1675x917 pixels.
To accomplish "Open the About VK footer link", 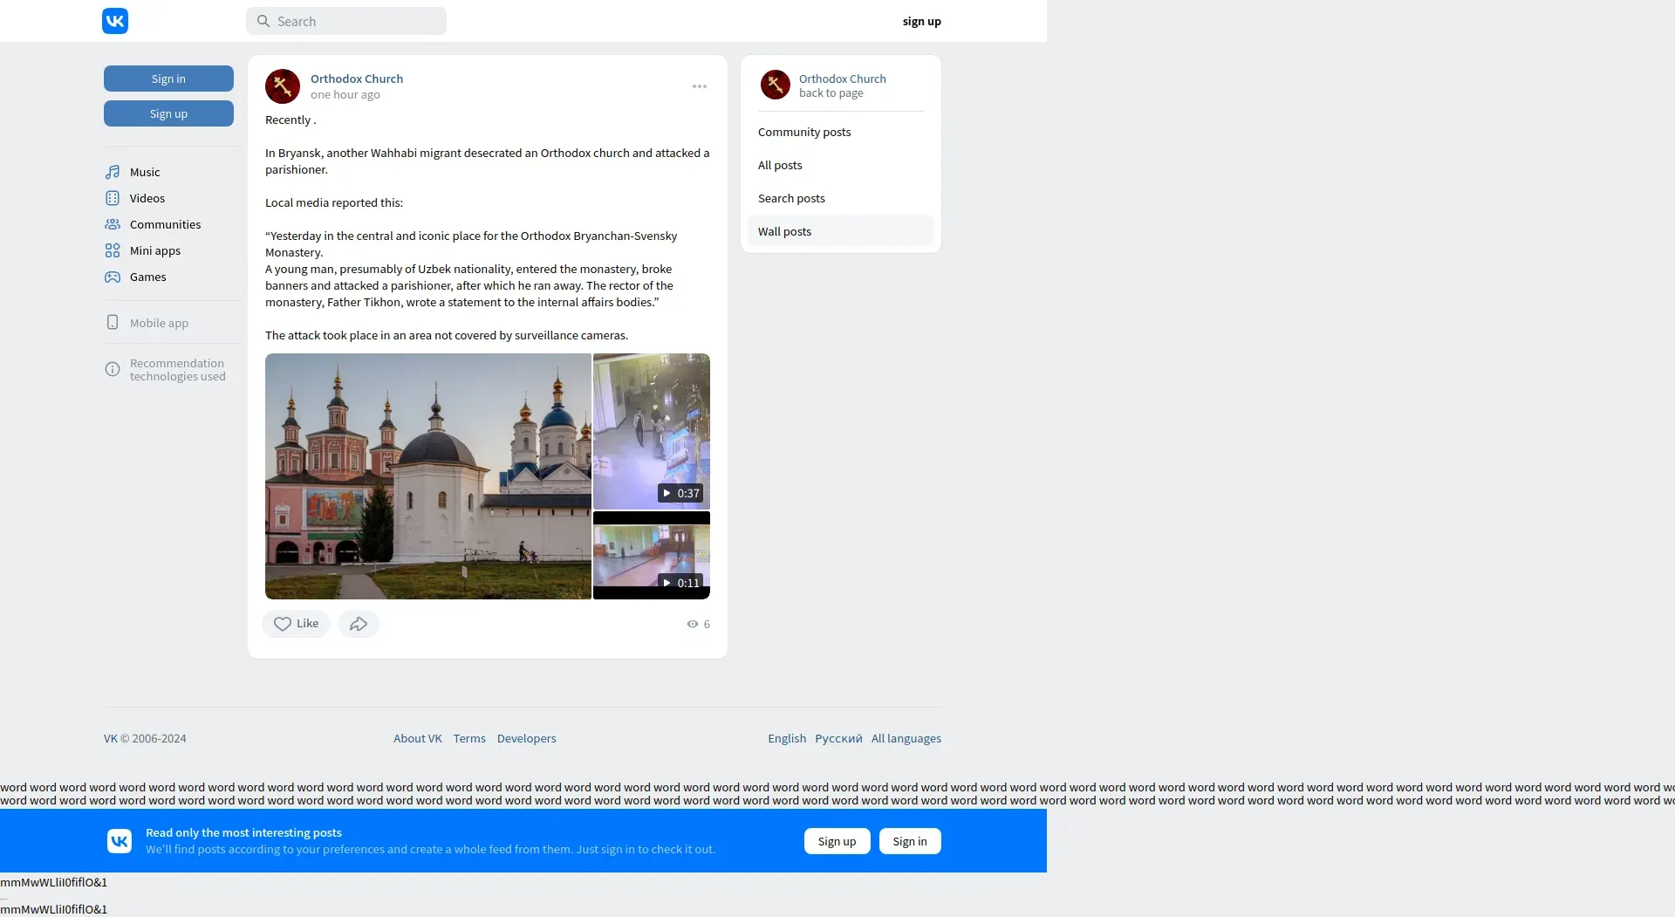I will coord(418,738).
